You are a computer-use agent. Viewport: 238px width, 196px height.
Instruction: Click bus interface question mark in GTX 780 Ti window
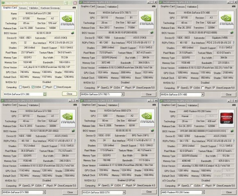pyautogui.click(x=153, y=43)
